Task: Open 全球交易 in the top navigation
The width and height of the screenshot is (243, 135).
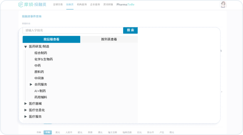Action: coord(58,5)
